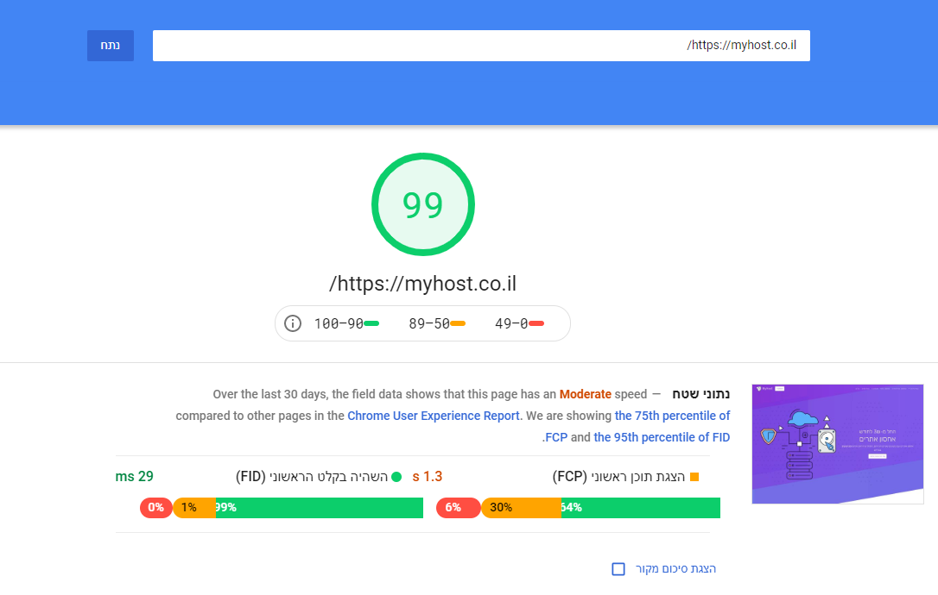Click the 'ms 29' FID value
This screenshot has height=595, width=938.
coord(135,476)
